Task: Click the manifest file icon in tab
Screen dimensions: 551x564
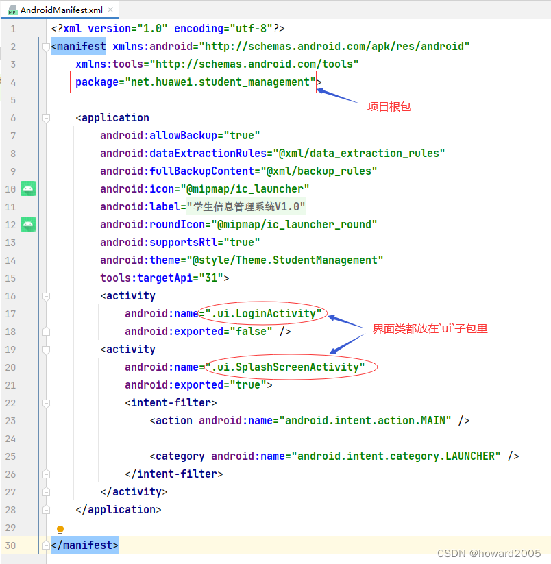Action: click(12, 10)
